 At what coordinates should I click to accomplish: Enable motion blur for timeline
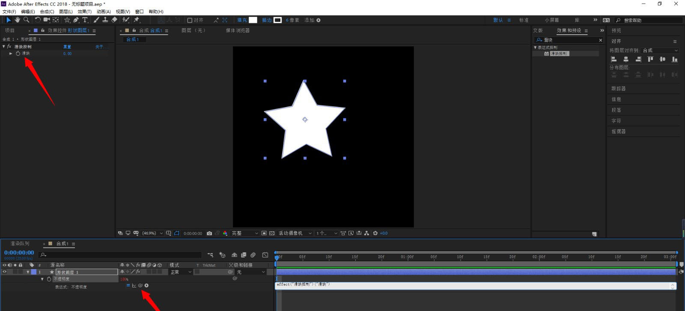(x=253, y=255)
